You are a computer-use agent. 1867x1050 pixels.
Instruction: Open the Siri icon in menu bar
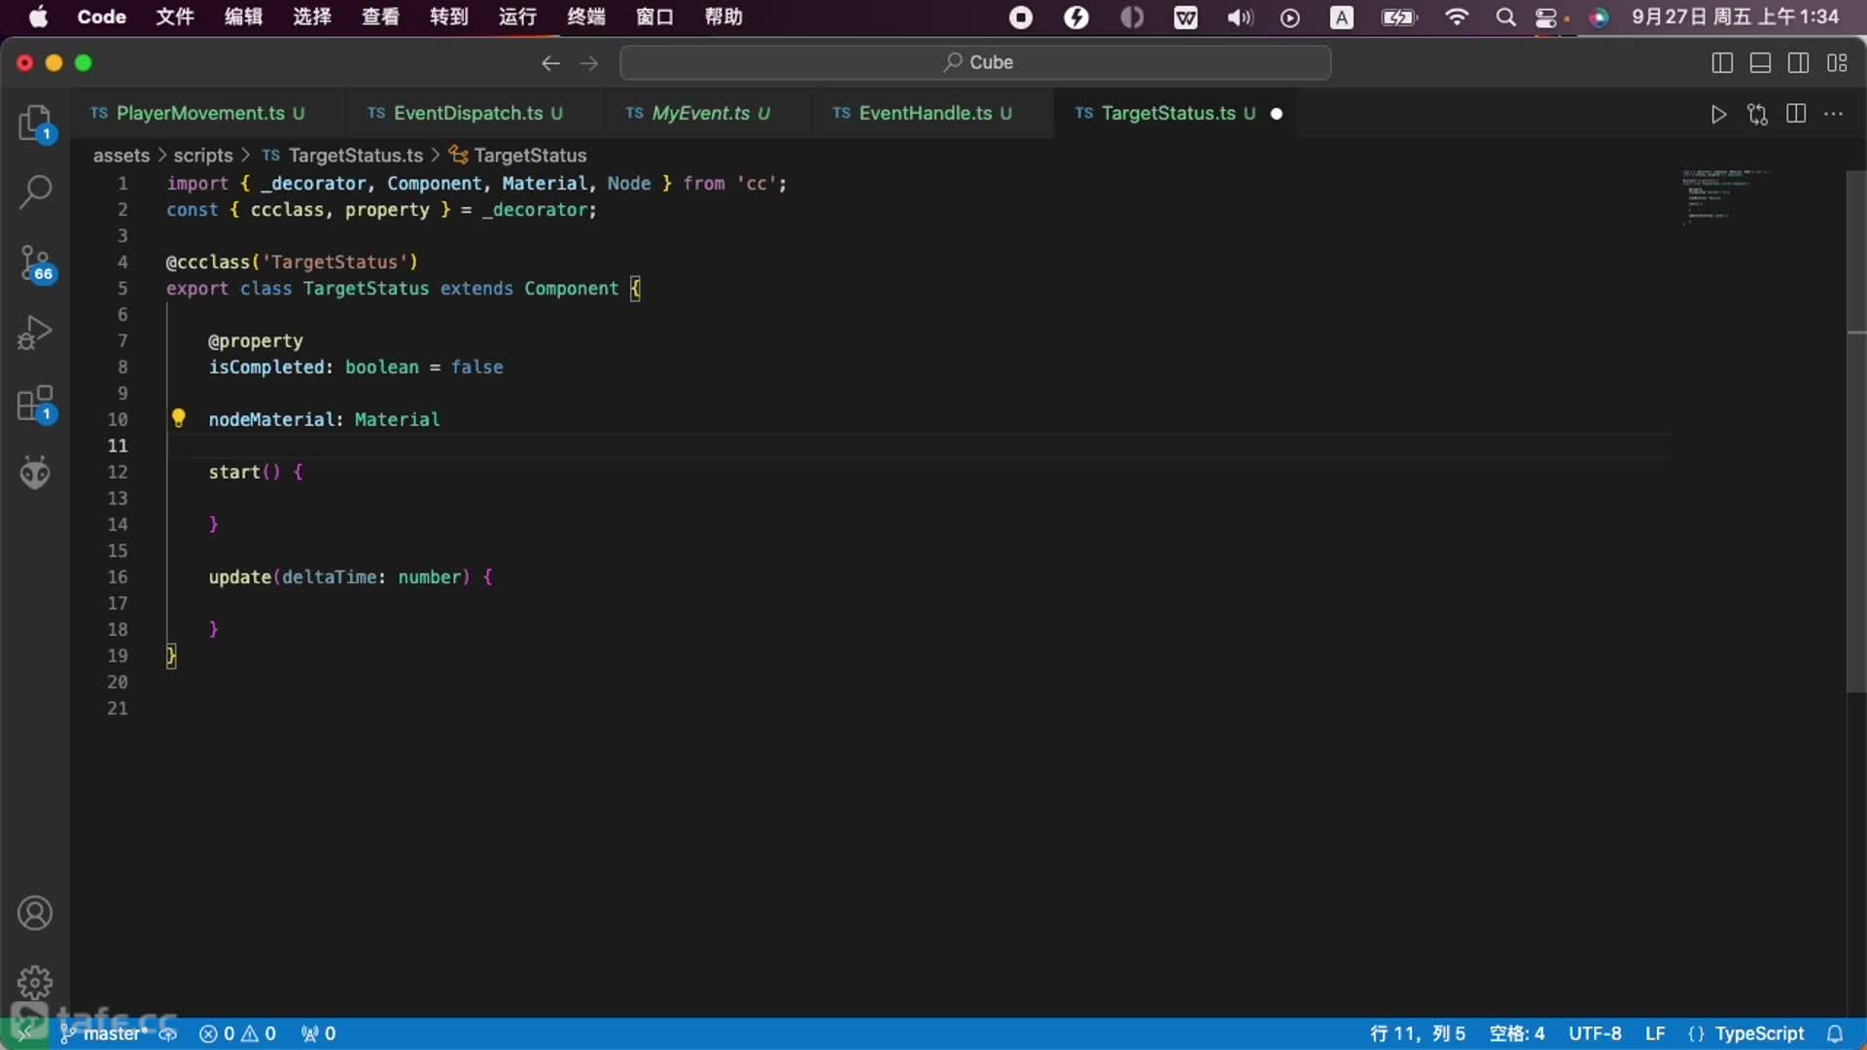[x=1599, y=17]
